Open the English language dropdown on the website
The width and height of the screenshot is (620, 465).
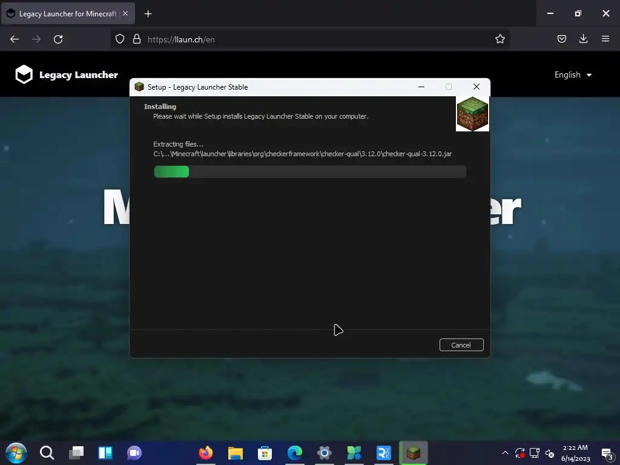pos(573,74)
